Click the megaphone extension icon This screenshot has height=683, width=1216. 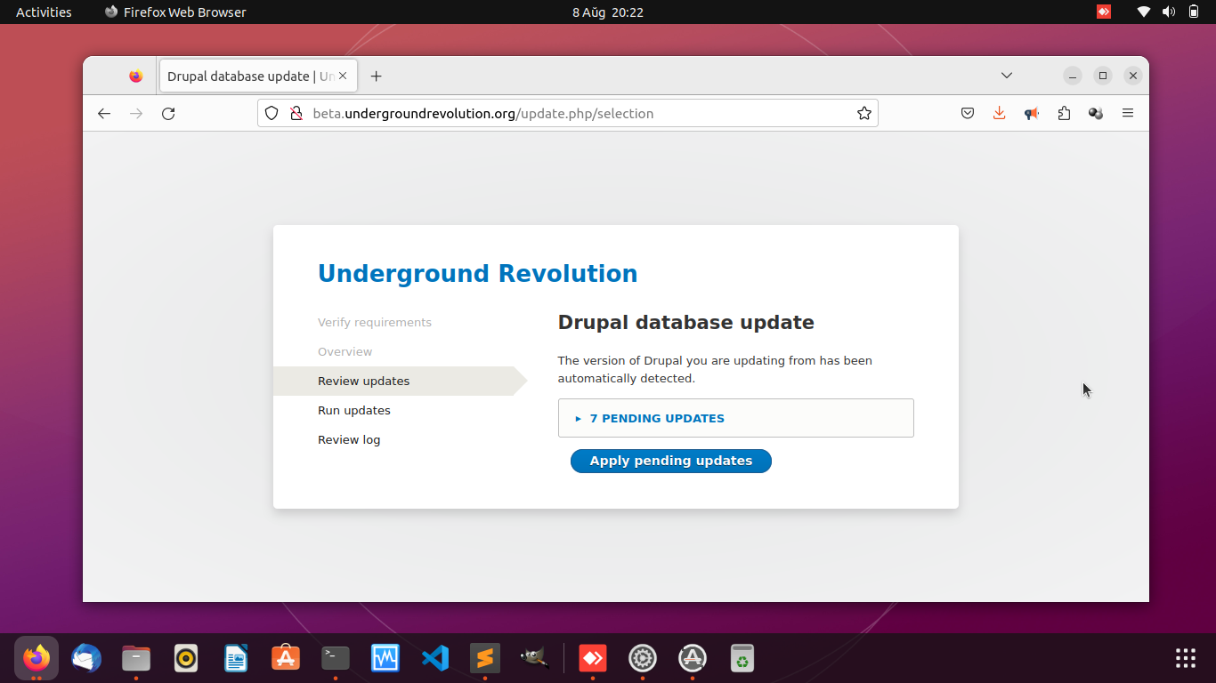(1032, 113)
